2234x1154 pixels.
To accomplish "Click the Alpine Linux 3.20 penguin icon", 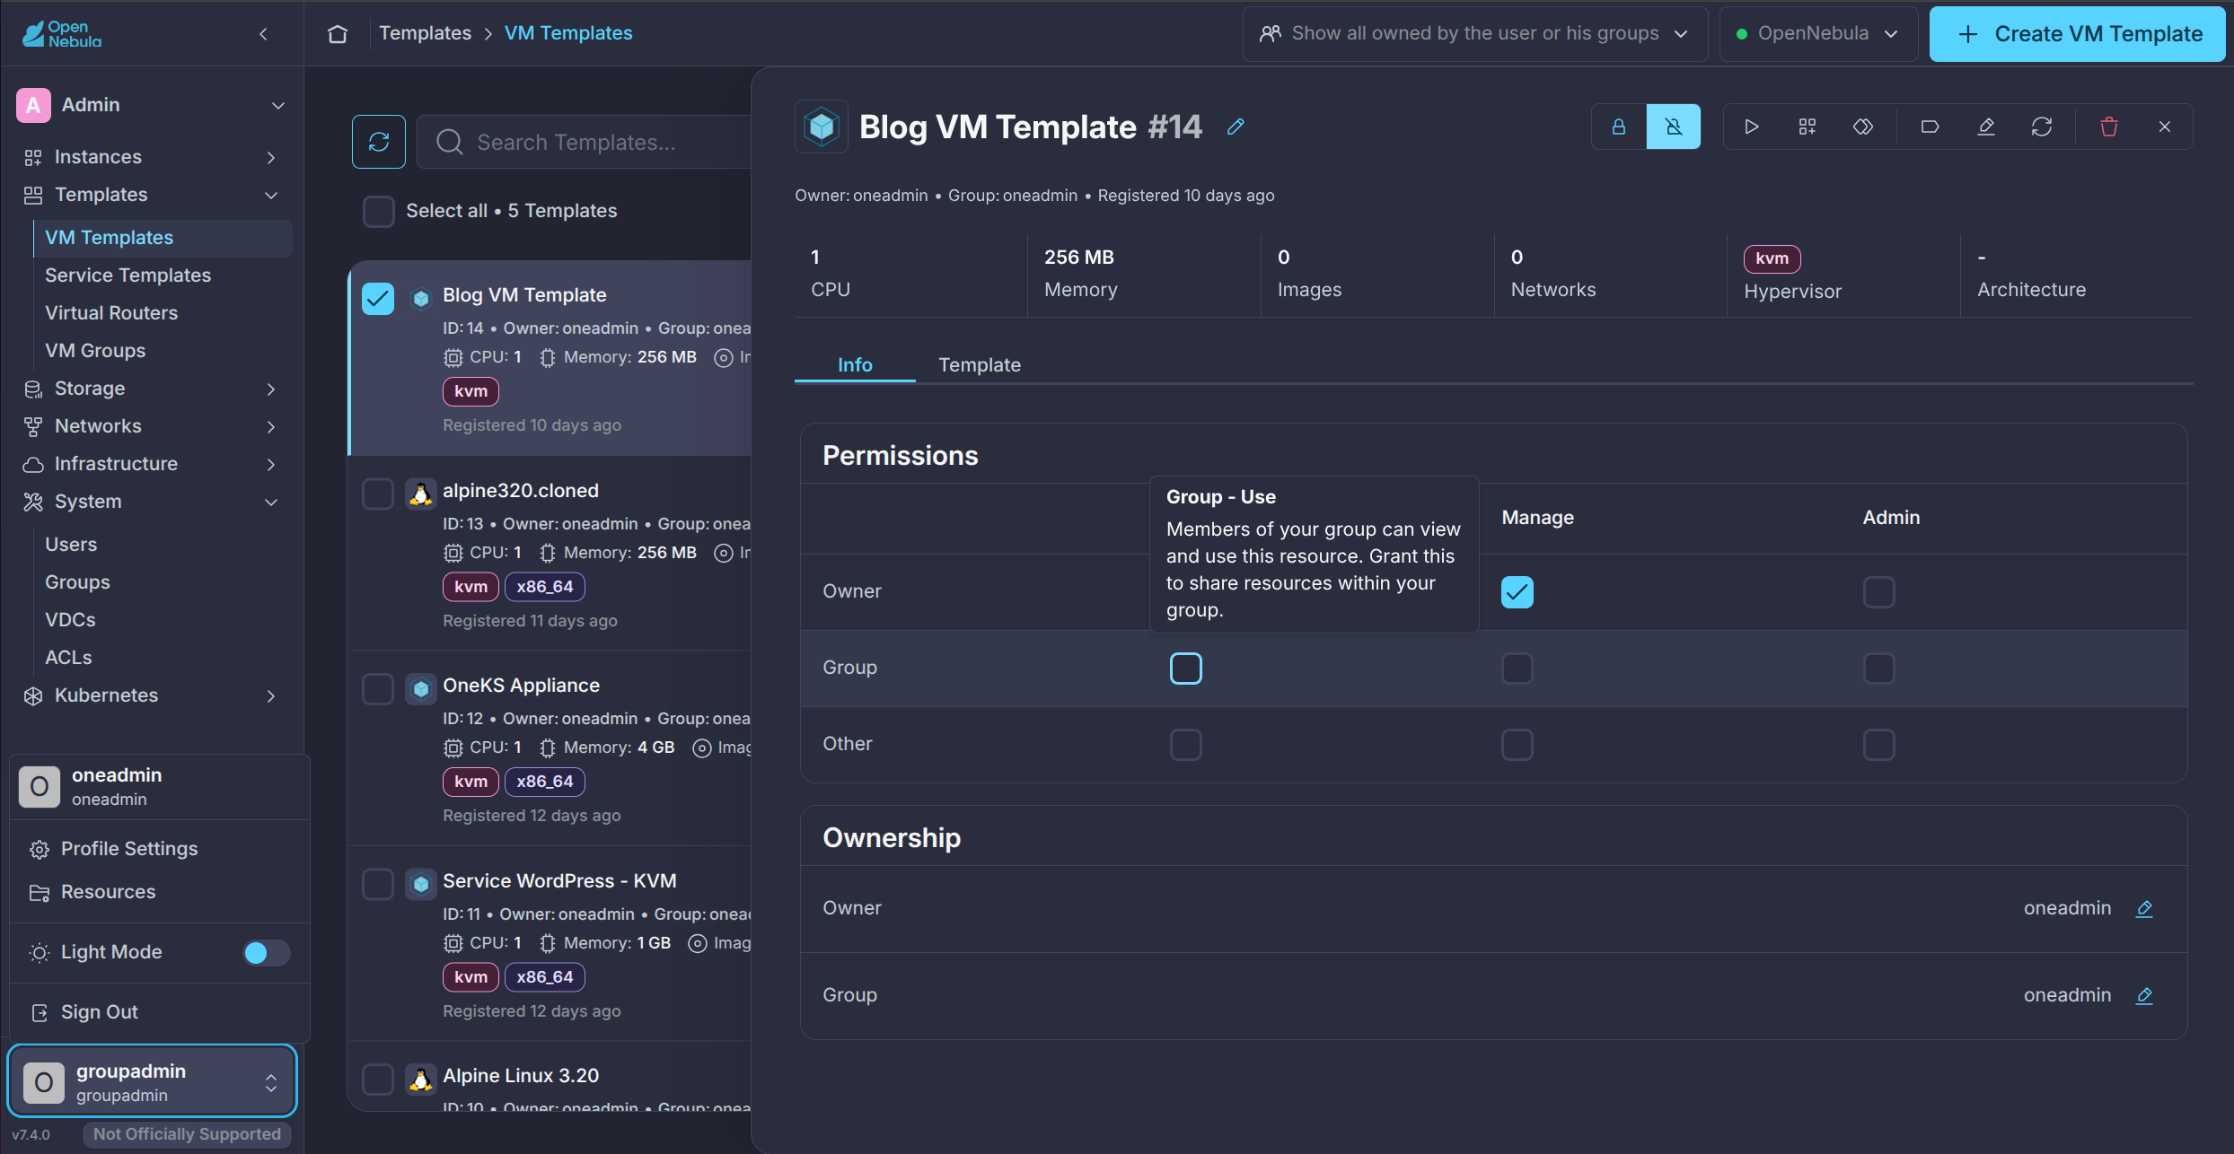I will click(420, 1079).
